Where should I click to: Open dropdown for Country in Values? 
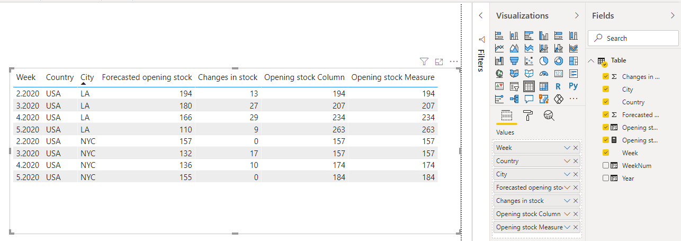[568, 161]
